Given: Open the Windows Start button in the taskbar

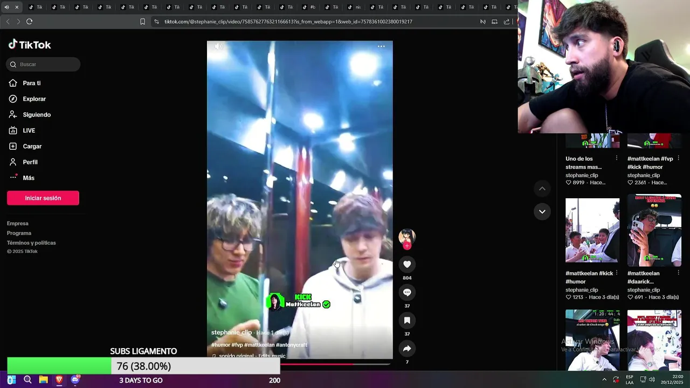Looking at the screenshot, I should click(x=11, y=380).
